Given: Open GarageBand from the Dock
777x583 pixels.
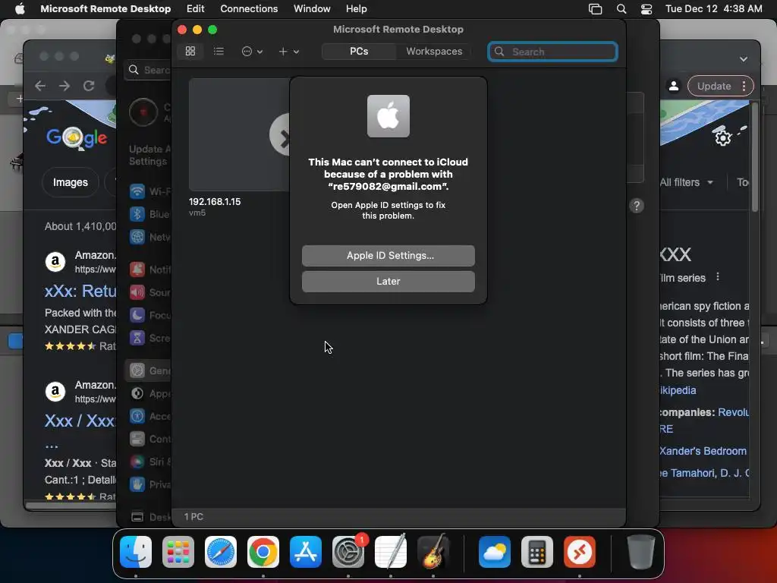Looking at the screenshot, I should click(433, 552).
